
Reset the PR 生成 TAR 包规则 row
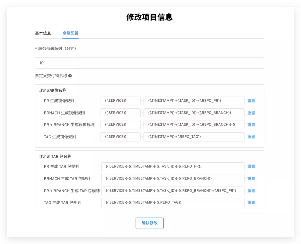coord(251,166)
